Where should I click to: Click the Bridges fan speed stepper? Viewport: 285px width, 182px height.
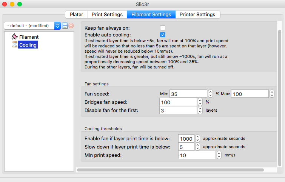(200, 102)
